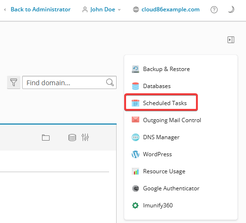The width and height of the screenshot is (246, 223).
Task: Open Outgoing Mail Control envelope icon
Action: 136,120
